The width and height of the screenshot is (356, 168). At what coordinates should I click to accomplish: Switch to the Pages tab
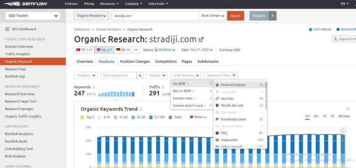click(x=187, y=61)
